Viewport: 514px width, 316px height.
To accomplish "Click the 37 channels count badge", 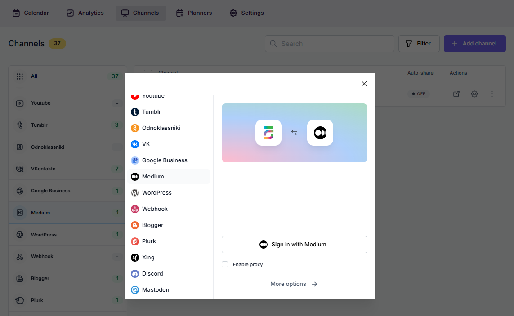I will [57, 43].
